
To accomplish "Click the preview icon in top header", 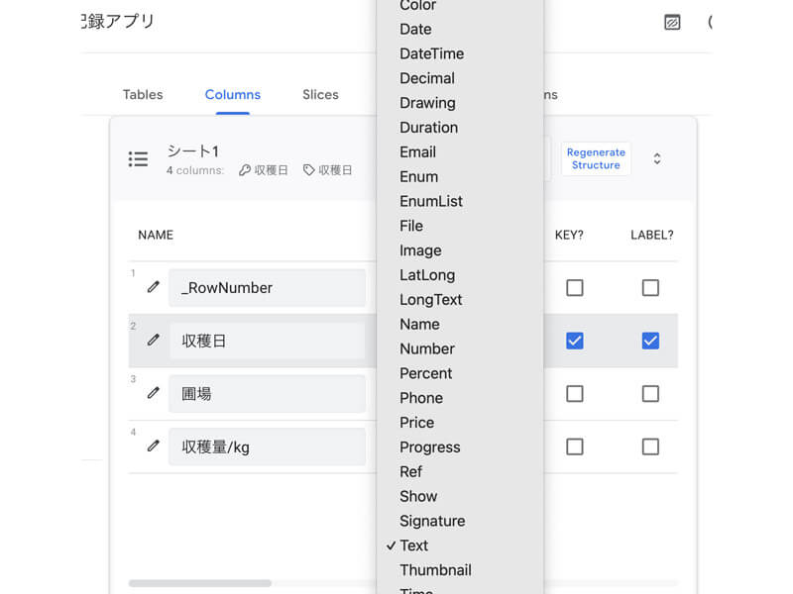I will coord(672,22).
